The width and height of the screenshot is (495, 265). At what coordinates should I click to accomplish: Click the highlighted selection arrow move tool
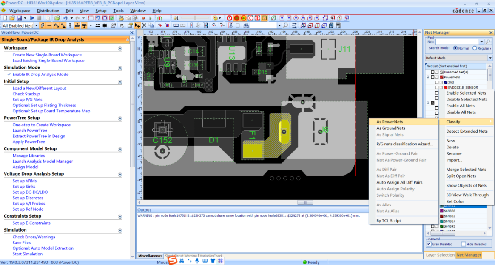click(x=137, y=25)
